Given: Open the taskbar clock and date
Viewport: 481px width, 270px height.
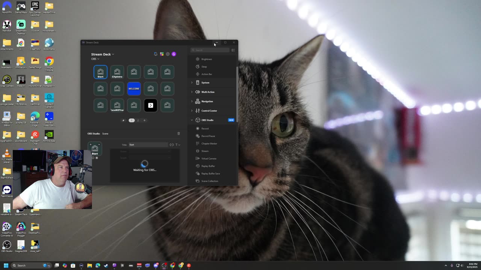Looking at the screenshot, I should click(x=473, y=265).
